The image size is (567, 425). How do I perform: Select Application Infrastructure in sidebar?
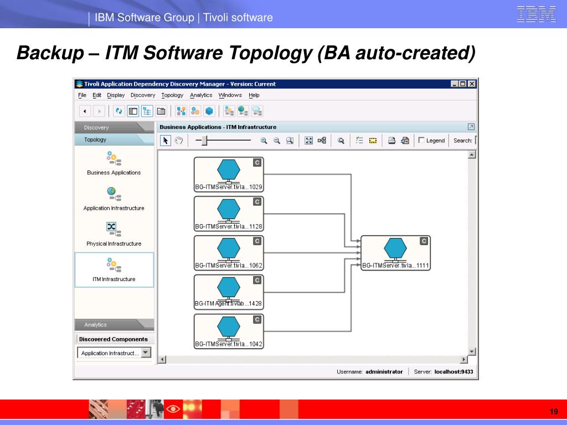[x=114, y=199]
